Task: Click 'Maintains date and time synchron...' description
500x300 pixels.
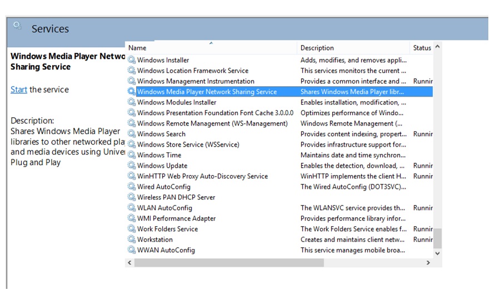Action: [x=353, y=155]
